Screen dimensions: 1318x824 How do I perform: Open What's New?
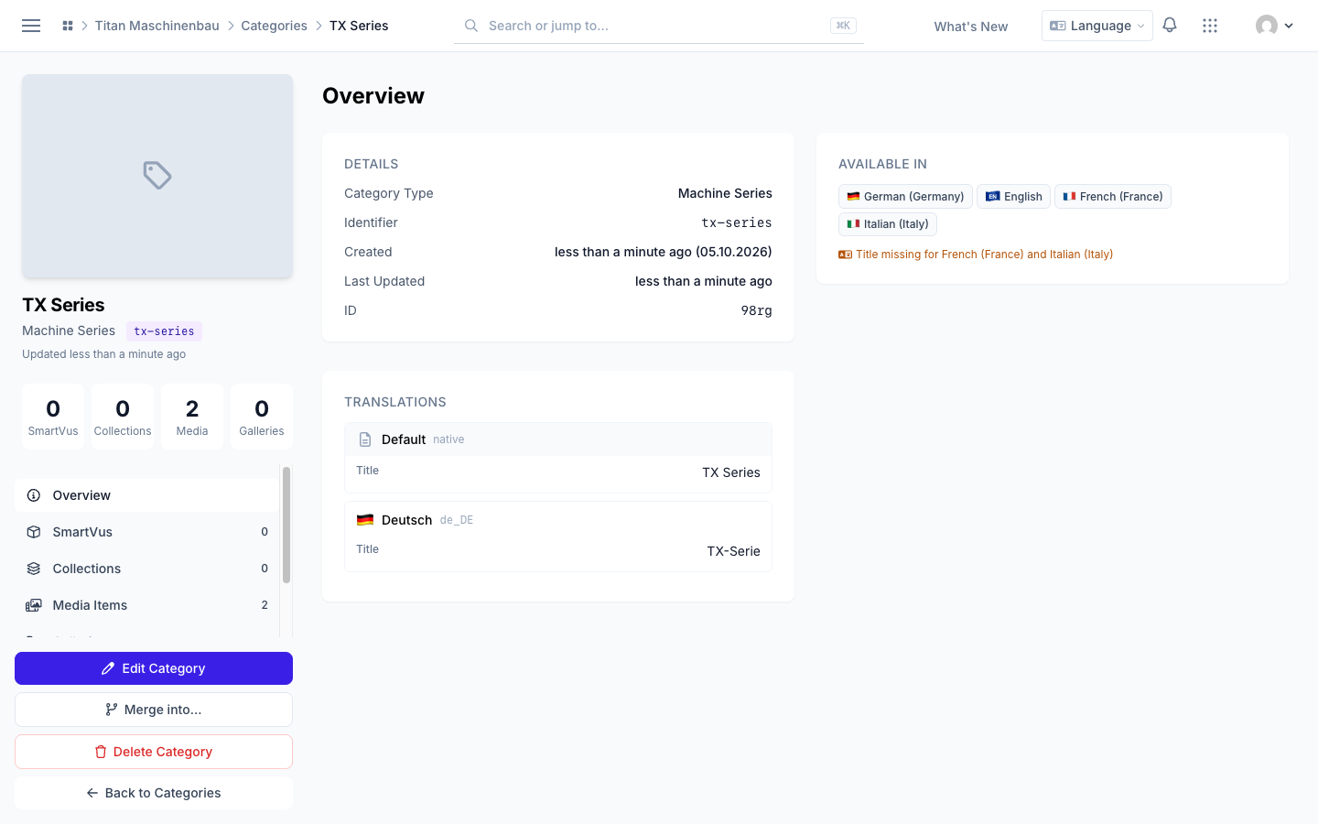pos(971,27)
